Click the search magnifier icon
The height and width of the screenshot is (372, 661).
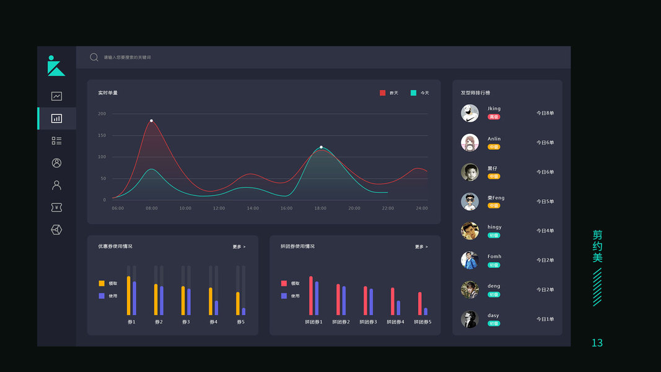click(x=94, y=57)
